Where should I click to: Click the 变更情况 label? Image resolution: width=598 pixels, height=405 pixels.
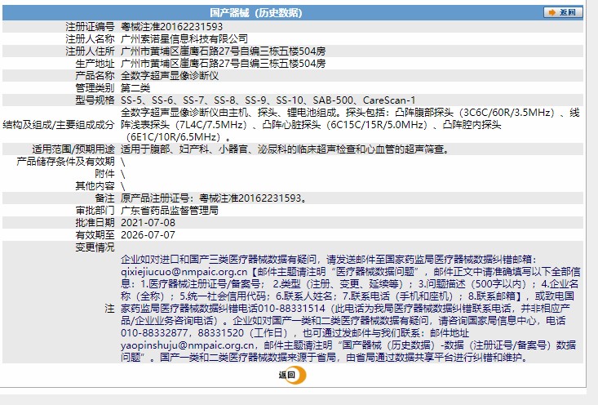tap(95, 247)
